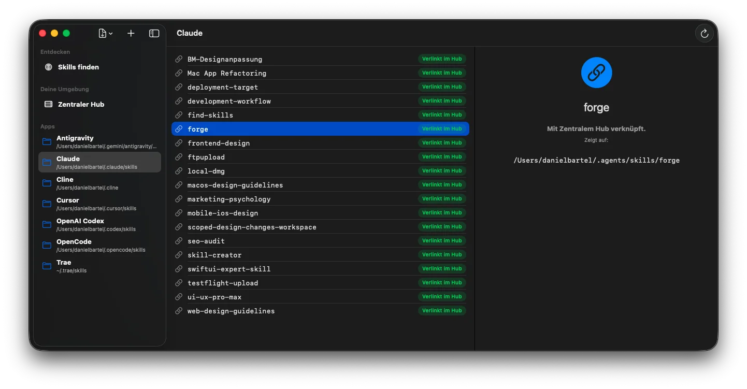Click Verlinkt im Hub badge for seo-audit
Viewport: 747px width, 389px height.
tap(442, 241)
